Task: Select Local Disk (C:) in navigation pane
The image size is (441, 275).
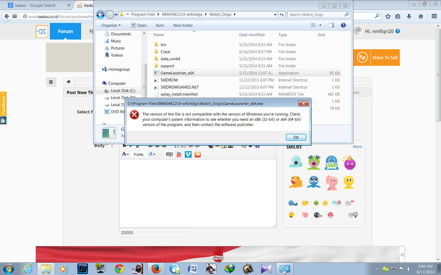Action: (123, 91)
